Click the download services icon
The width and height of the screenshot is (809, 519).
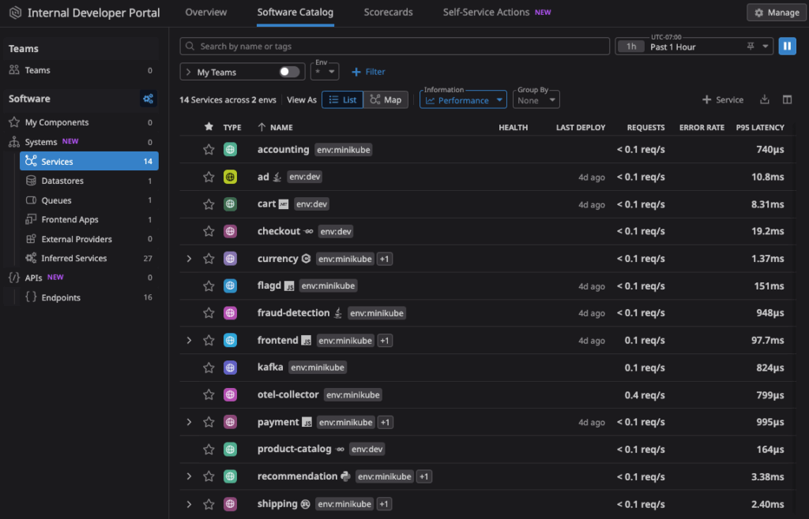tap(764, 100)
